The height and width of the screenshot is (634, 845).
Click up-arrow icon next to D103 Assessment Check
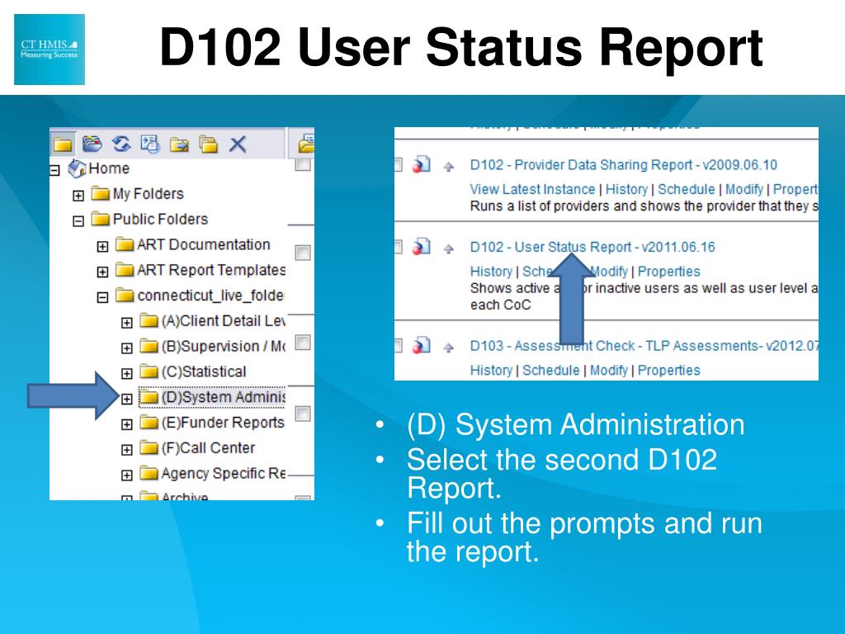tap(448, 348)
